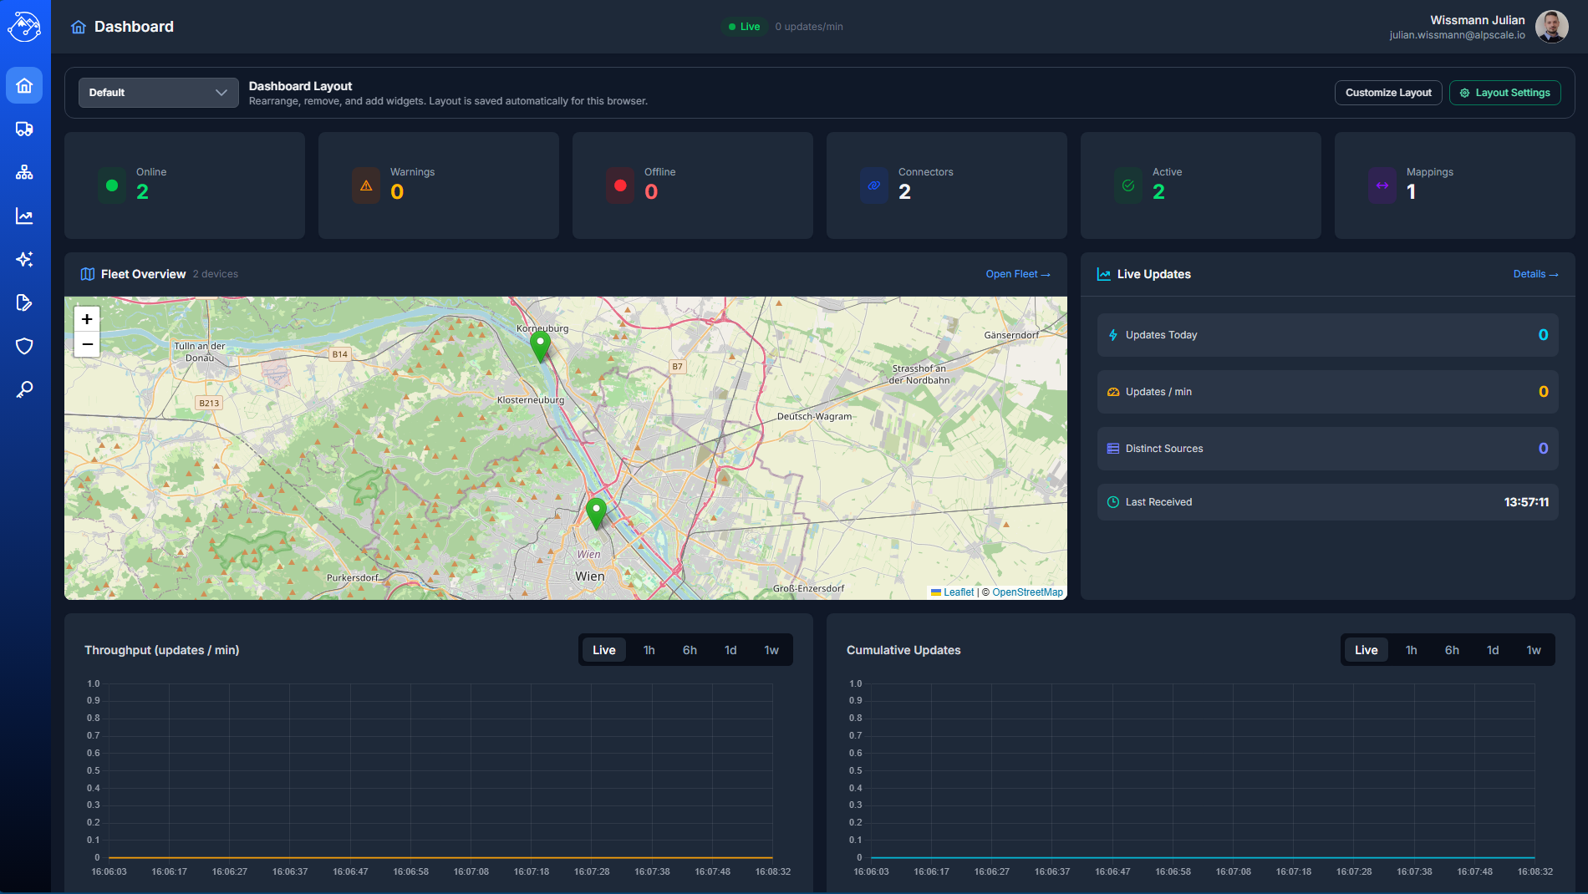Open the key sidebar icon
The width and height of the screenshot is (1588, 894).
point(24,389)
